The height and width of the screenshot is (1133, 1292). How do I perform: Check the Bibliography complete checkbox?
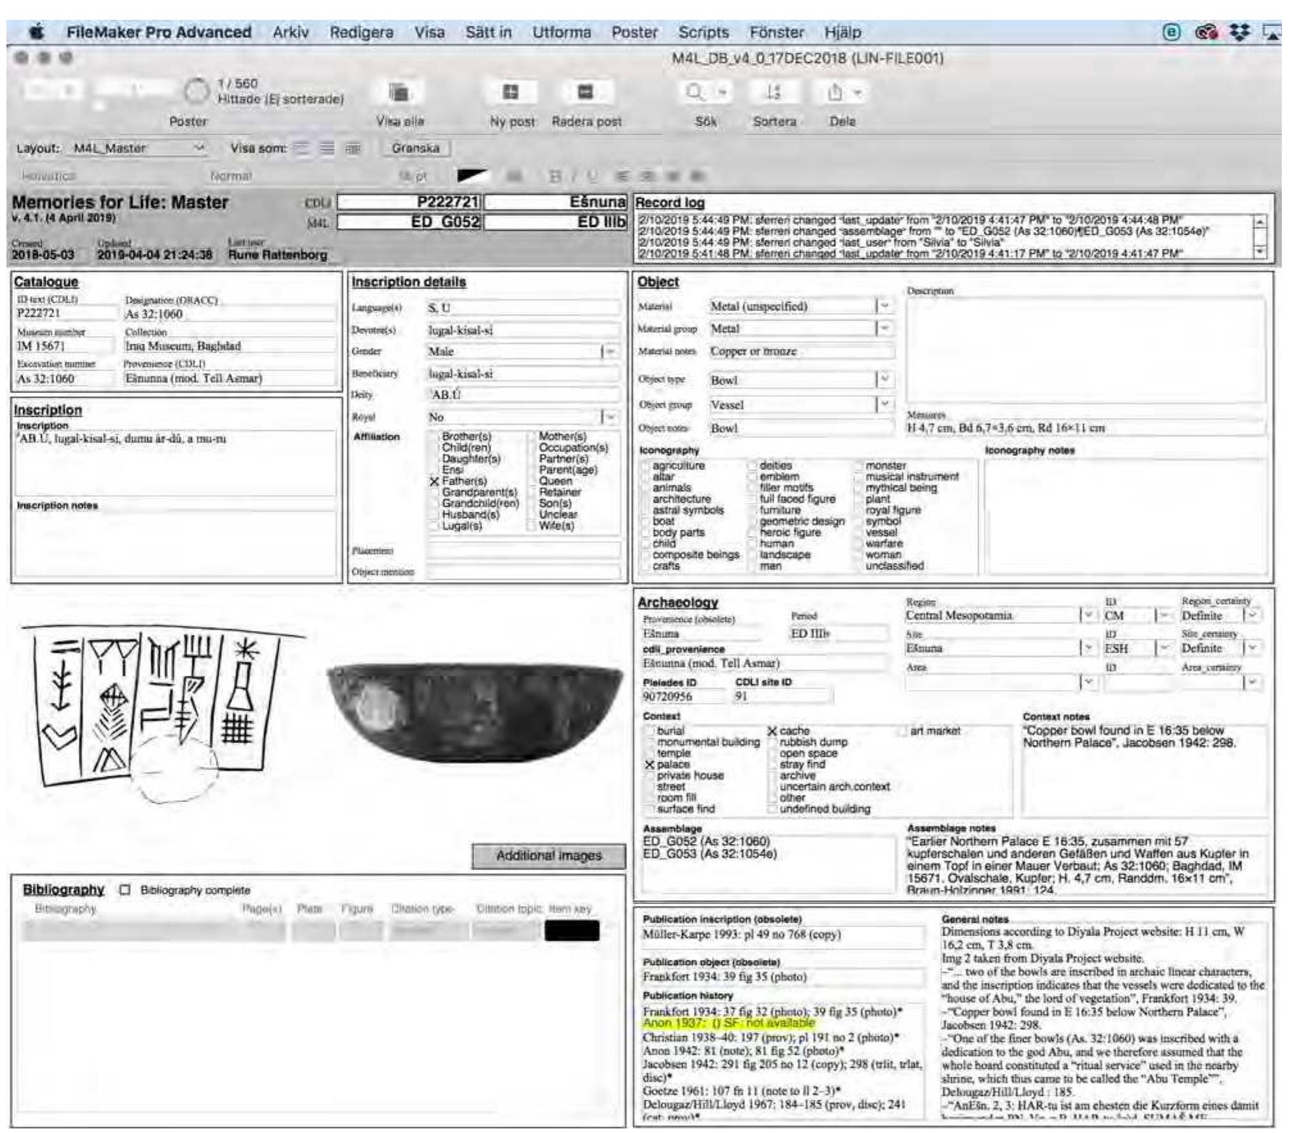pos(125,890)
